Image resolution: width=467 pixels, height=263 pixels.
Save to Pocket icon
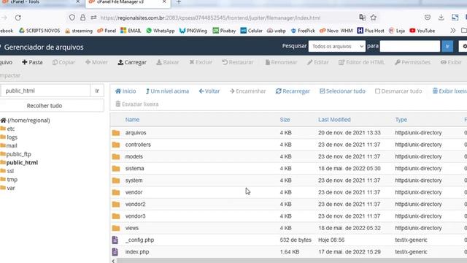coord(428,18)
